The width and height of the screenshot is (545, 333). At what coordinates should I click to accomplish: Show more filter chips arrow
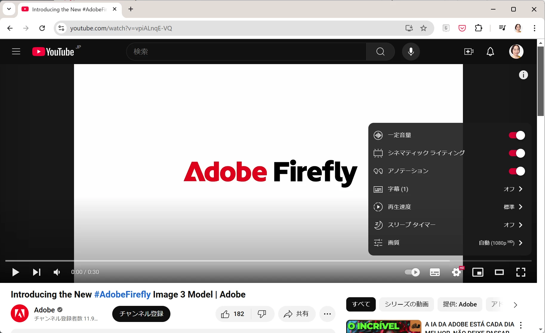point(515,305)
